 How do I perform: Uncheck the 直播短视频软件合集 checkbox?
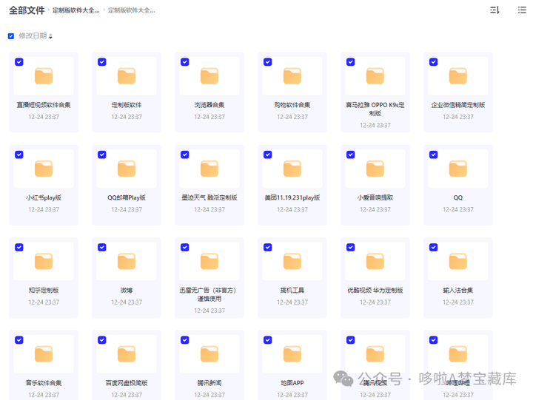19,62
